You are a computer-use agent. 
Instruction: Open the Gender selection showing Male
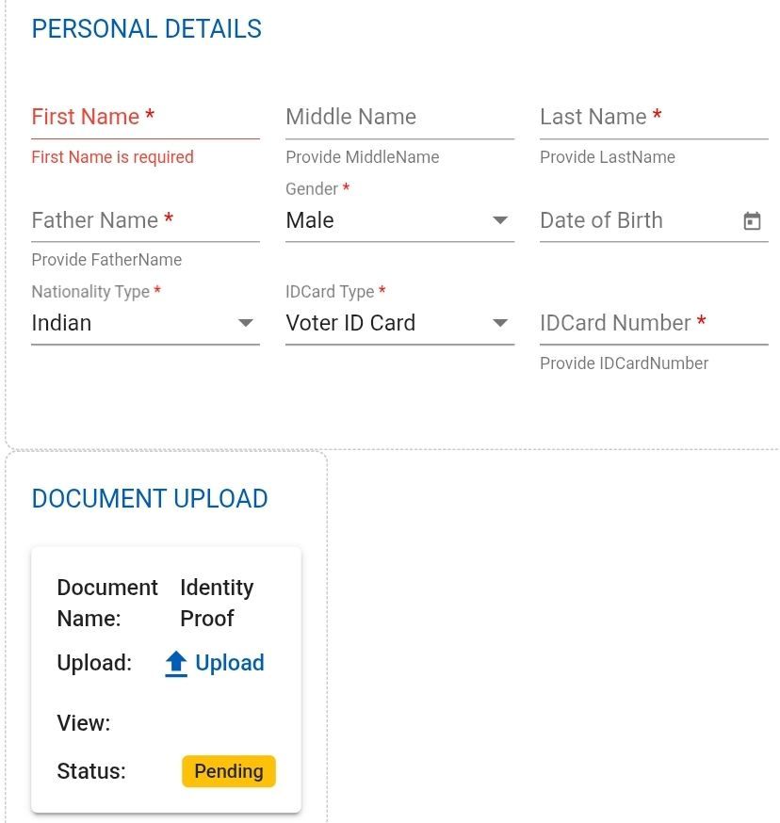[x=396, y=220]
